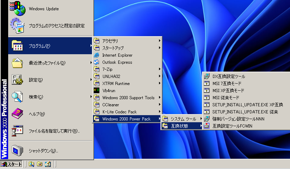The image size is (290, 169).
Task: Launch Vb4run from the Programs list
Action: click(x=127, y=90)
